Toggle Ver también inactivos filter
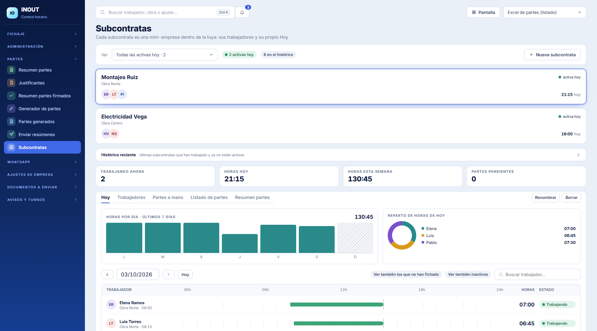Image resolution: width=597 pixels, height=331 pixels. point(468,274)
